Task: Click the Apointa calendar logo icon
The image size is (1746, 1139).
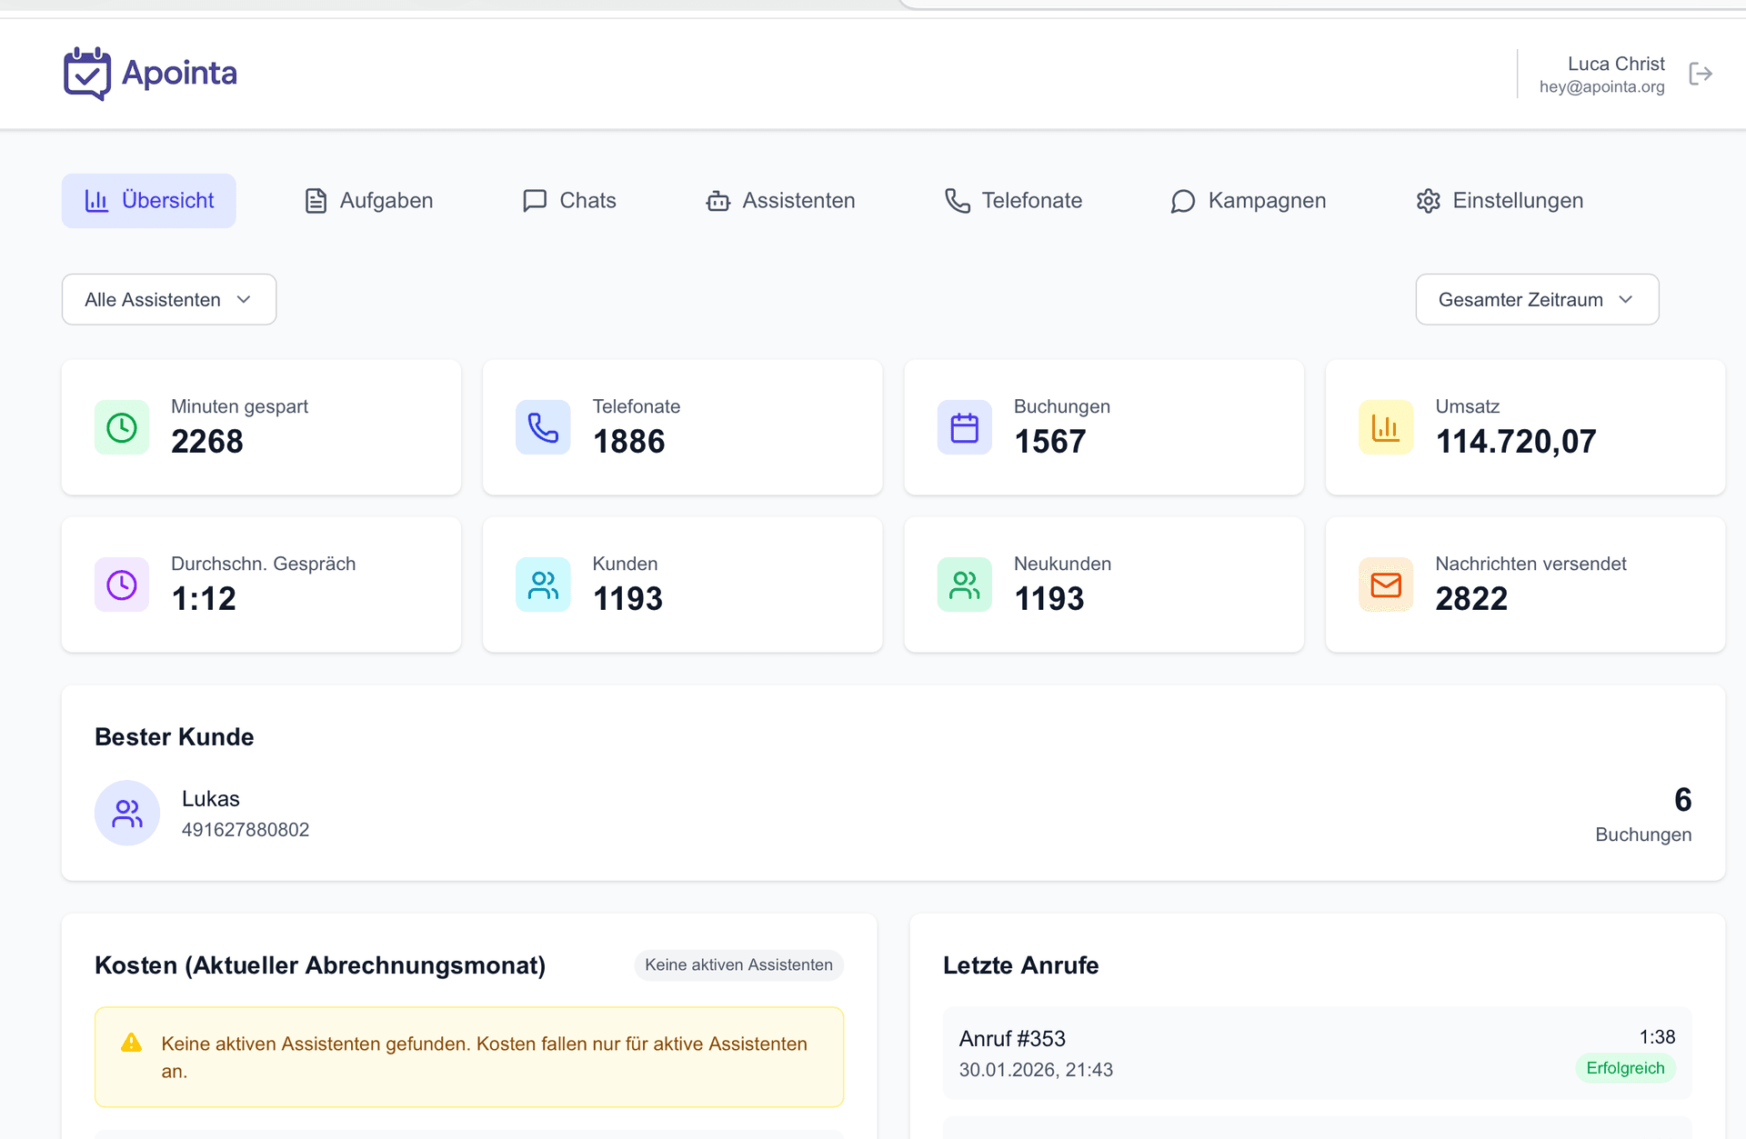Action: pyautogui.click(x=86, y=73)
